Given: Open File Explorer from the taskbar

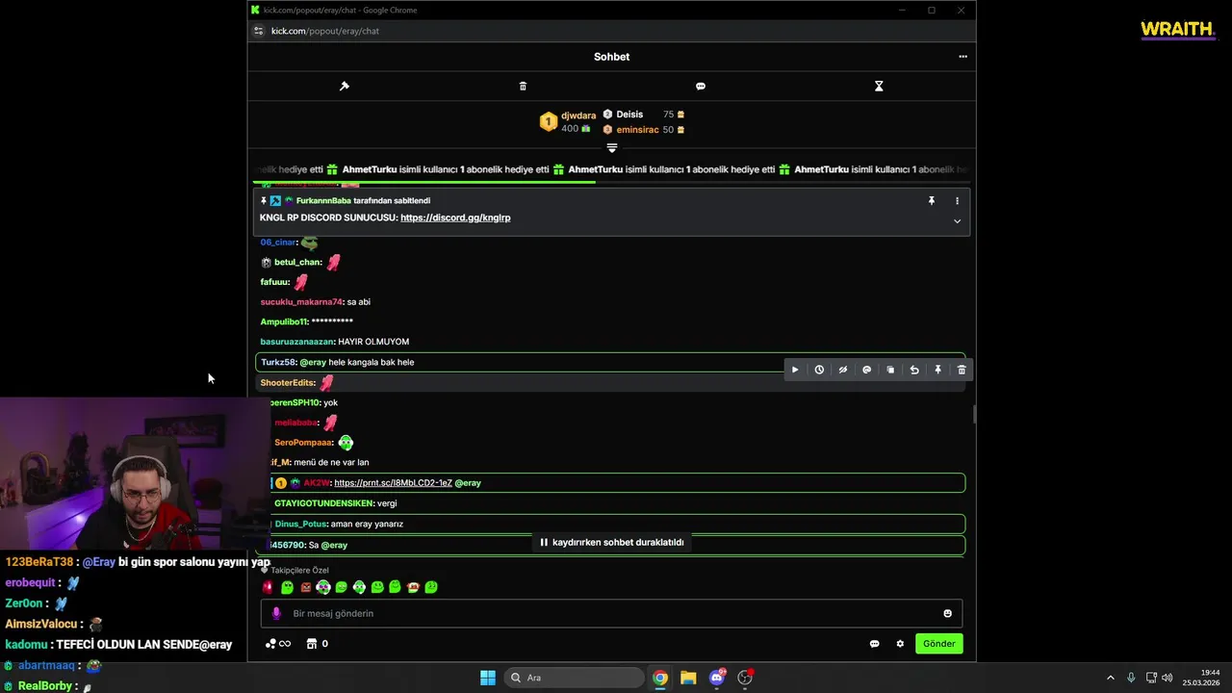Looking at the screenshot, I should click(x=688, y=678).
